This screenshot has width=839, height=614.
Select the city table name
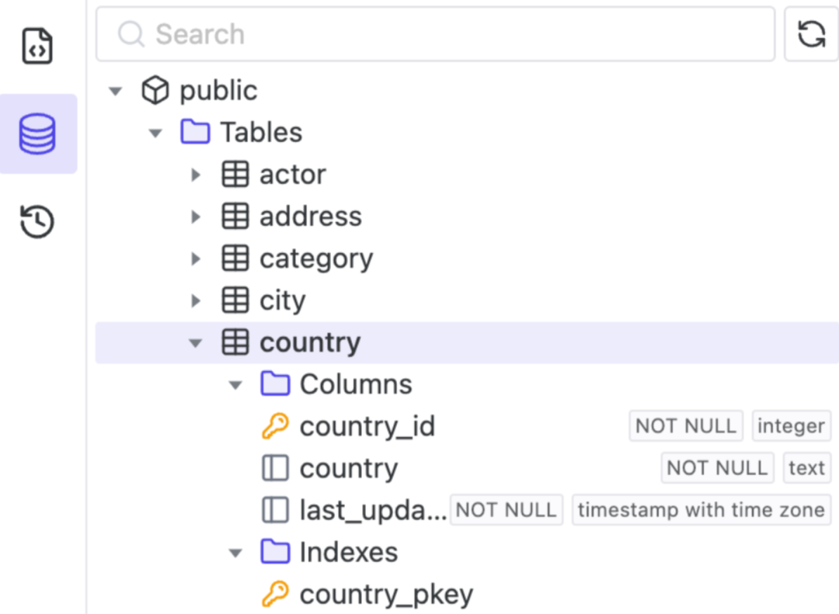click(283, 301)
